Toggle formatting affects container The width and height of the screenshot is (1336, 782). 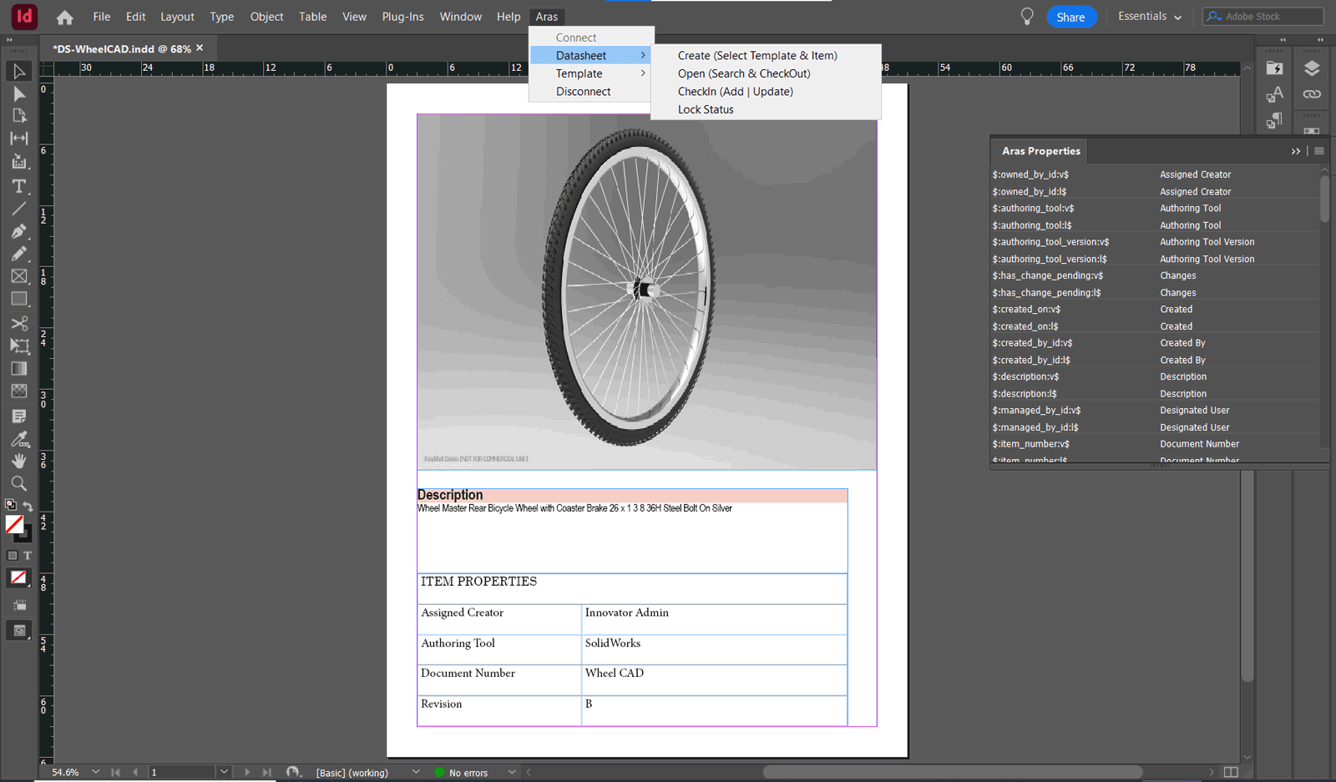13,555
